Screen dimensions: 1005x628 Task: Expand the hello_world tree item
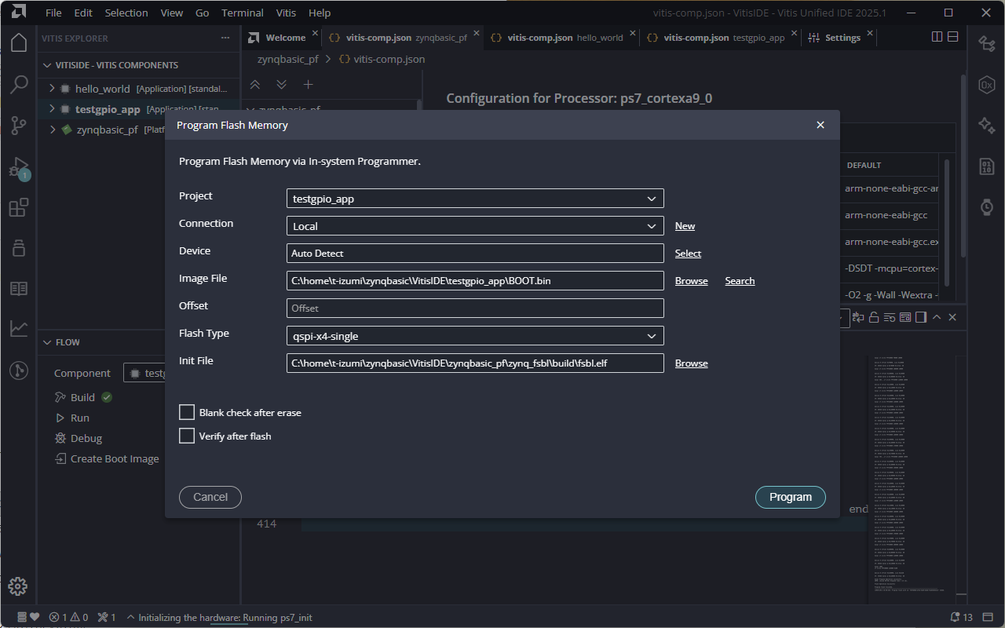53,89
